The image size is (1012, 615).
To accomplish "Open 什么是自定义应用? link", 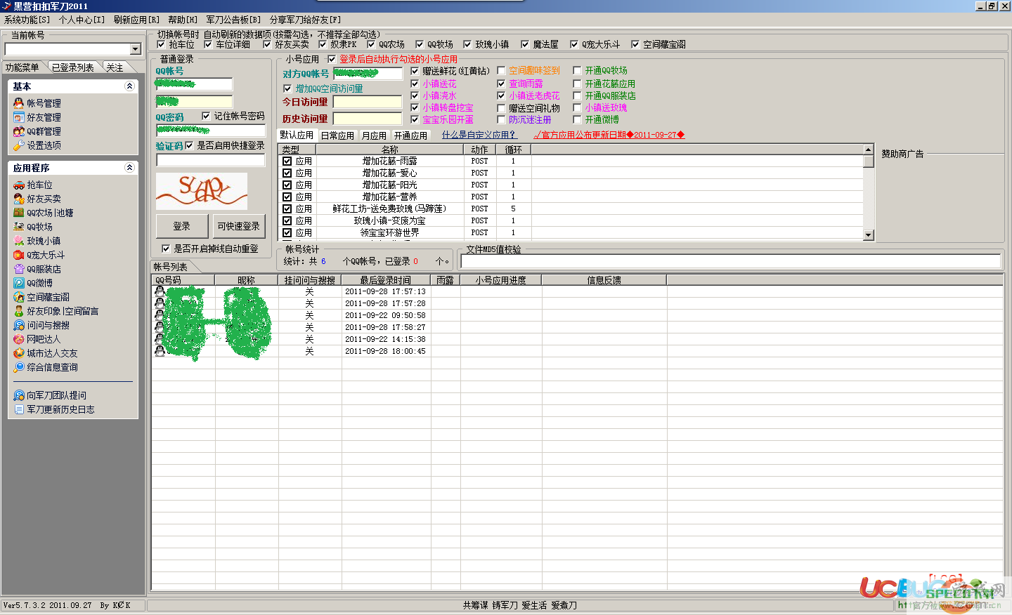I will click(478, 135).
